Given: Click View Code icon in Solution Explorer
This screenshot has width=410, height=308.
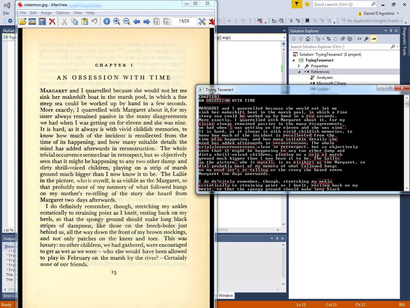Looking at the screenshot, I should (x=359, y=39).
